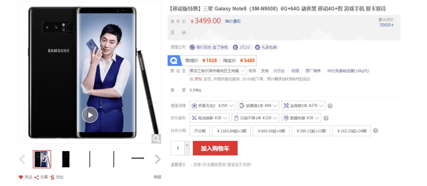The width and height of the screenshot is (427, 186).
Task: Click the heart 关注 follow icon
Action: (x=21, y=177)
